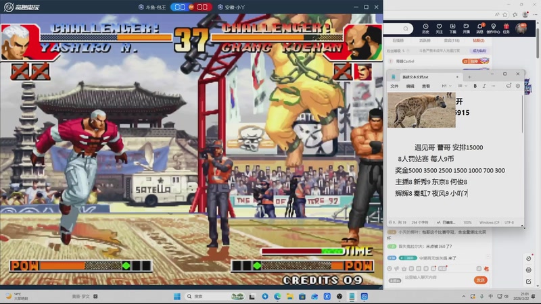Open browser favorites list icon
Screen dimensions: 541x304
click(x=515, y=14)
